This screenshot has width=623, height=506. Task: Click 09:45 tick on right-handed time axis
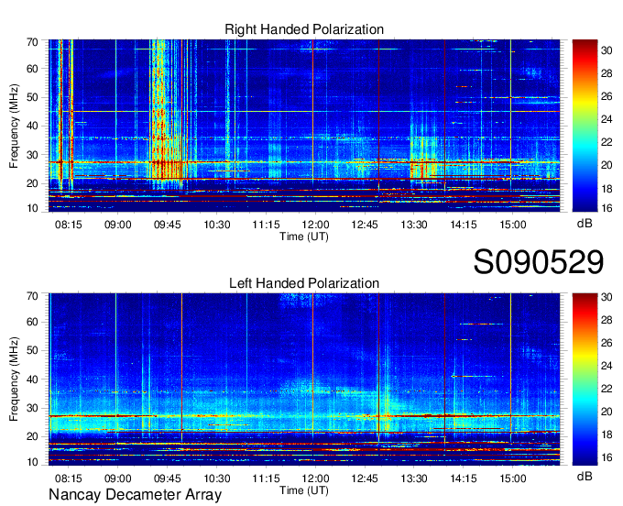[x=168, y=225]
